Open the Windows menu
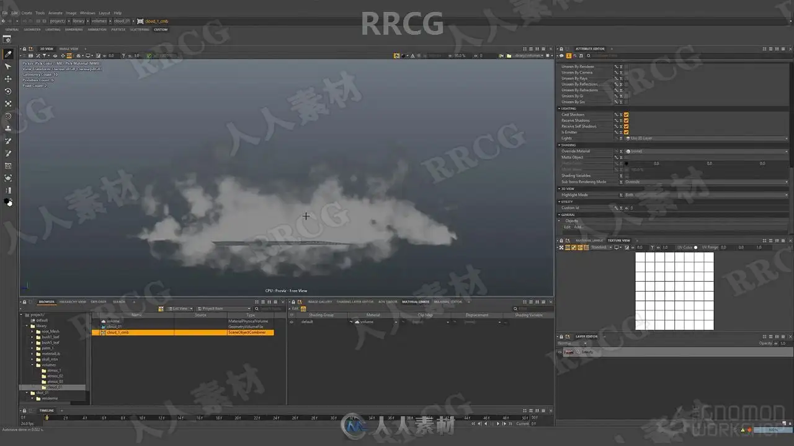This screenshot has width=794, height=446. 87,12
